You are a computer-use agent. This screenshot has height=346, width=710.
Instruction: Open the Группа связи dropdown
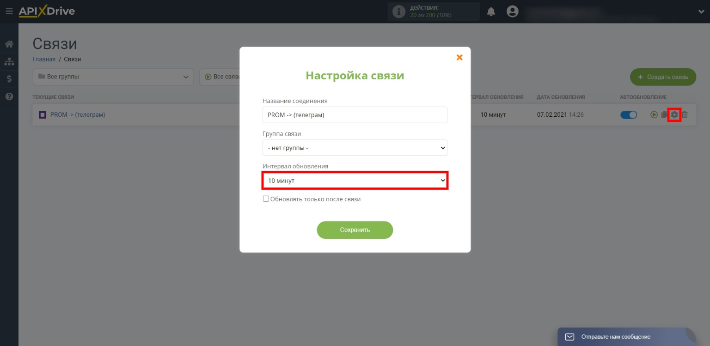(x=355, y=148)
